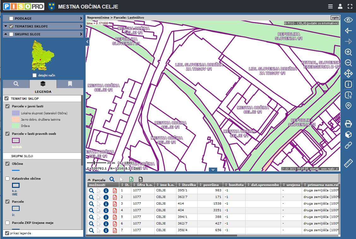Click the zoom in magnifier tool
The image size is (356, 239).
(348, 52)
